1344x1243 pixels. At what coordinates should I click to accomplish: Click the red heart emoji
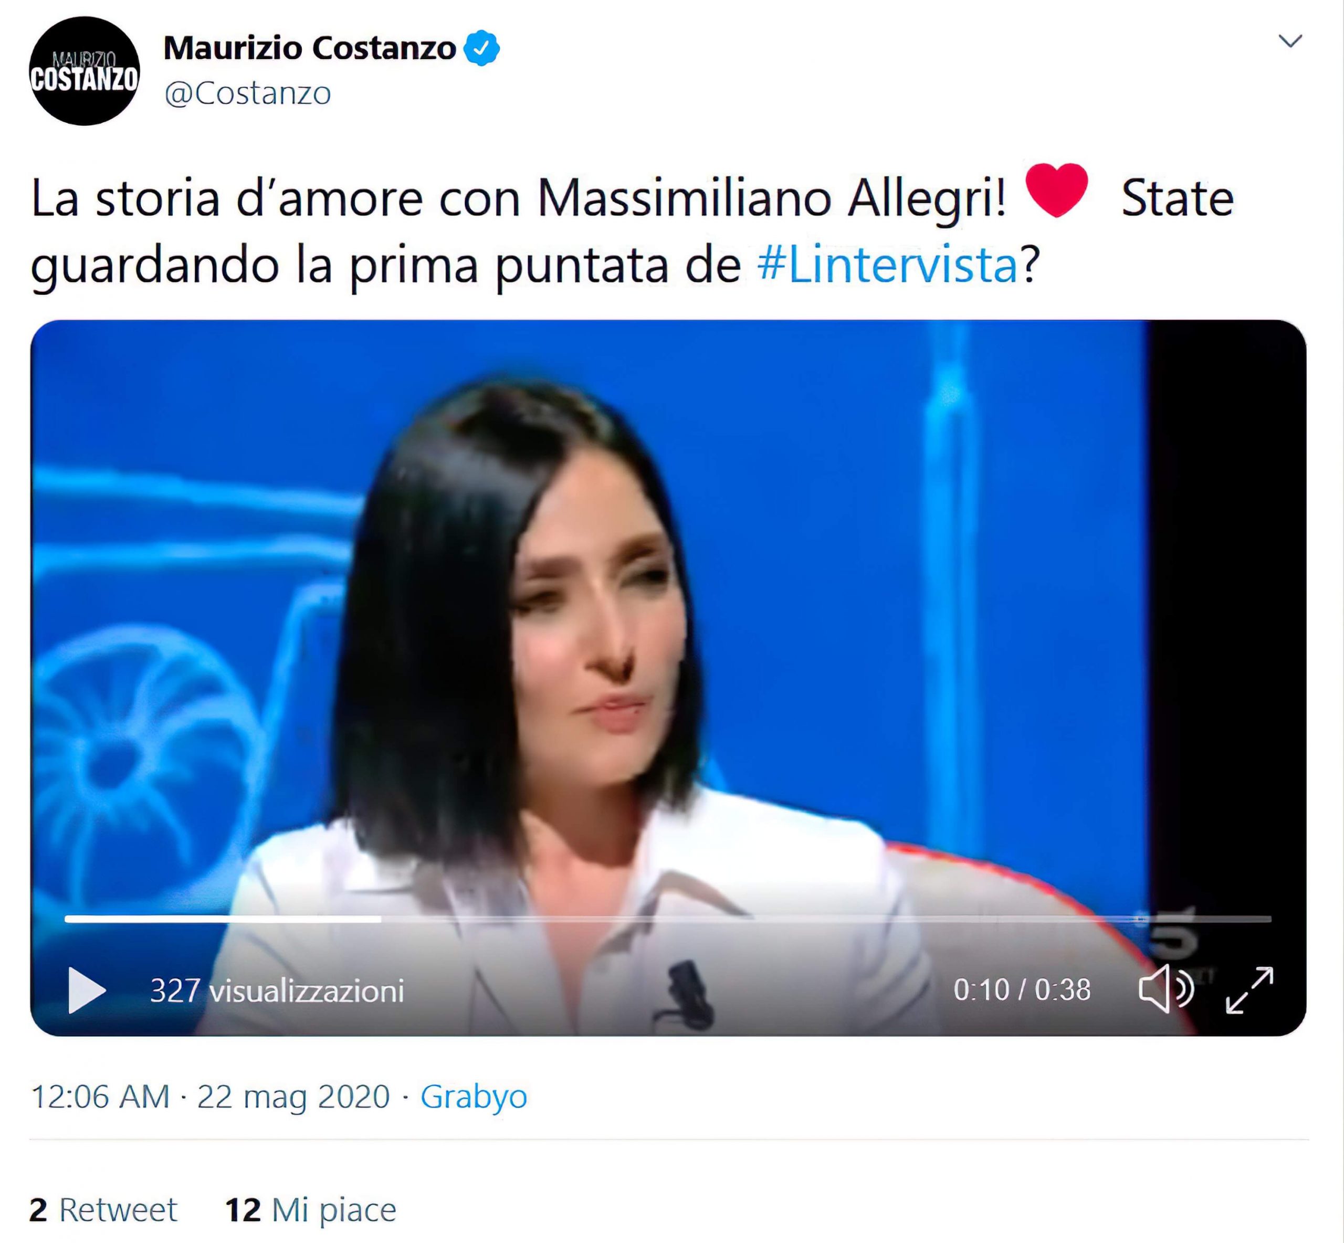[x=1056, y=189]
